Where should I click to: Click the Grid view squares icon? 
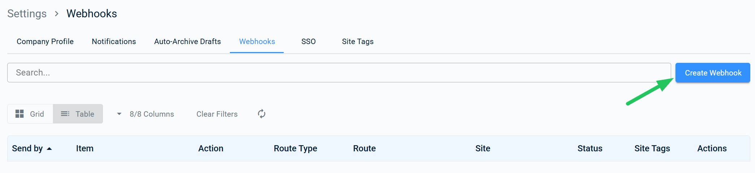[20, 114]
